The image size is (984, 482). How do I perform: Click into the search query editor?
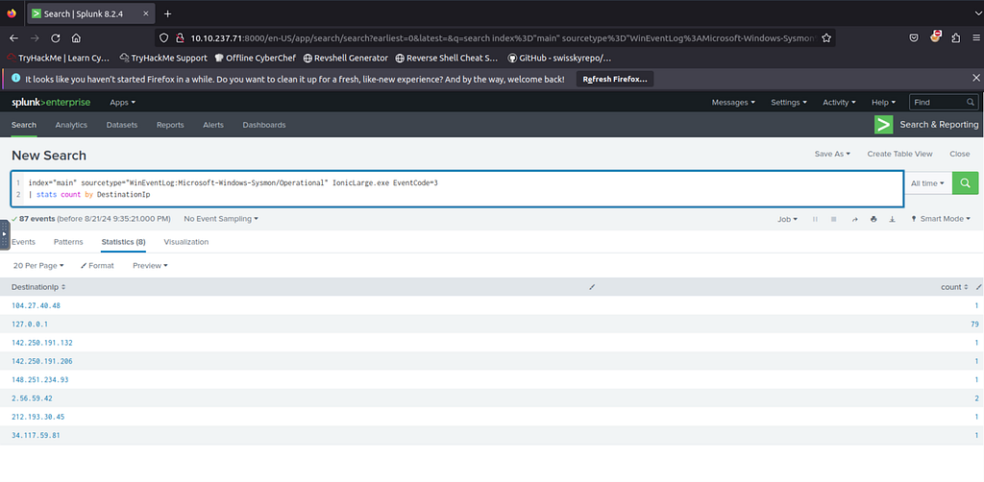456,188
